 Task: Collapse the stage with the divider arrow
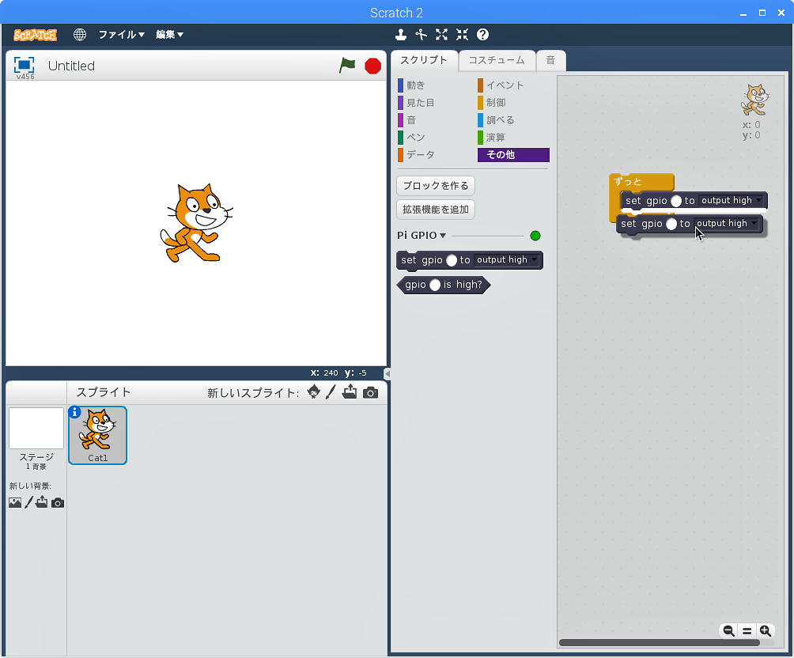click(x=387, y=374)
